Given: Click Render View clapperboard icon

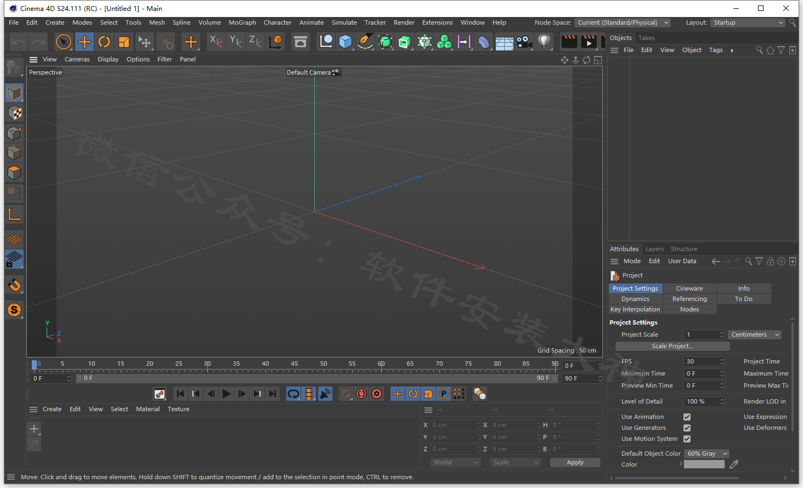Looking at the screenshot, I should tap(569, 42).
